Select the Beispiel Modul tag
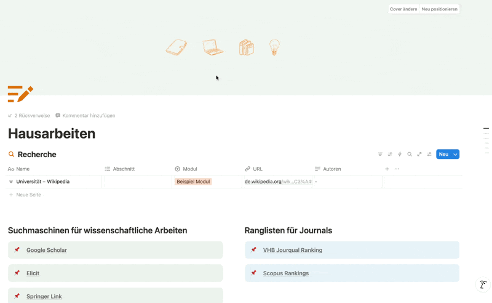The width and height of the screenshot is (492, 303). [x=193, y=182]
